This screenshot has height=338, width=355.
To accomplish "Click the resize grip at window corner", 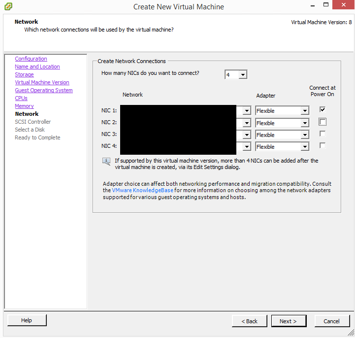I will tap(351, 333).
